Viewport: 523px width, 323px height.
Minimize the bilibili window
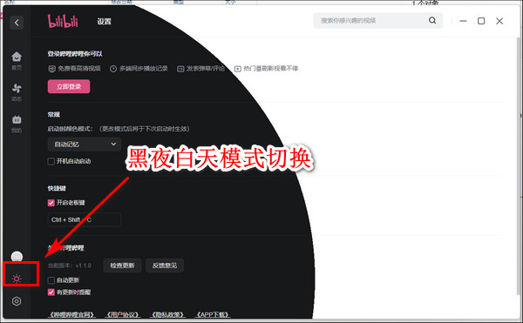tap(463, 21)
